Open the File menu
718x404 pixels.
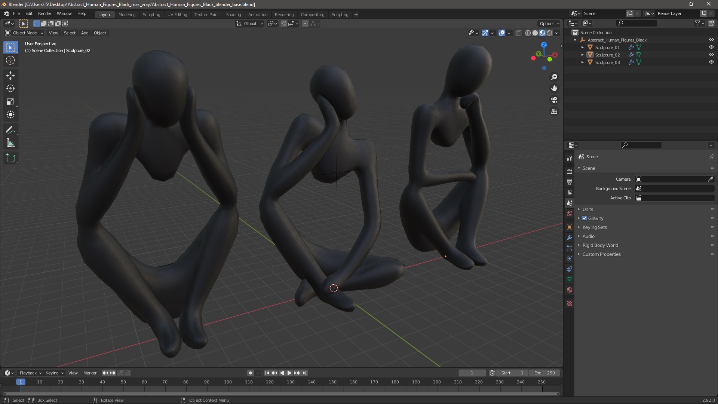tap(16, 13)
